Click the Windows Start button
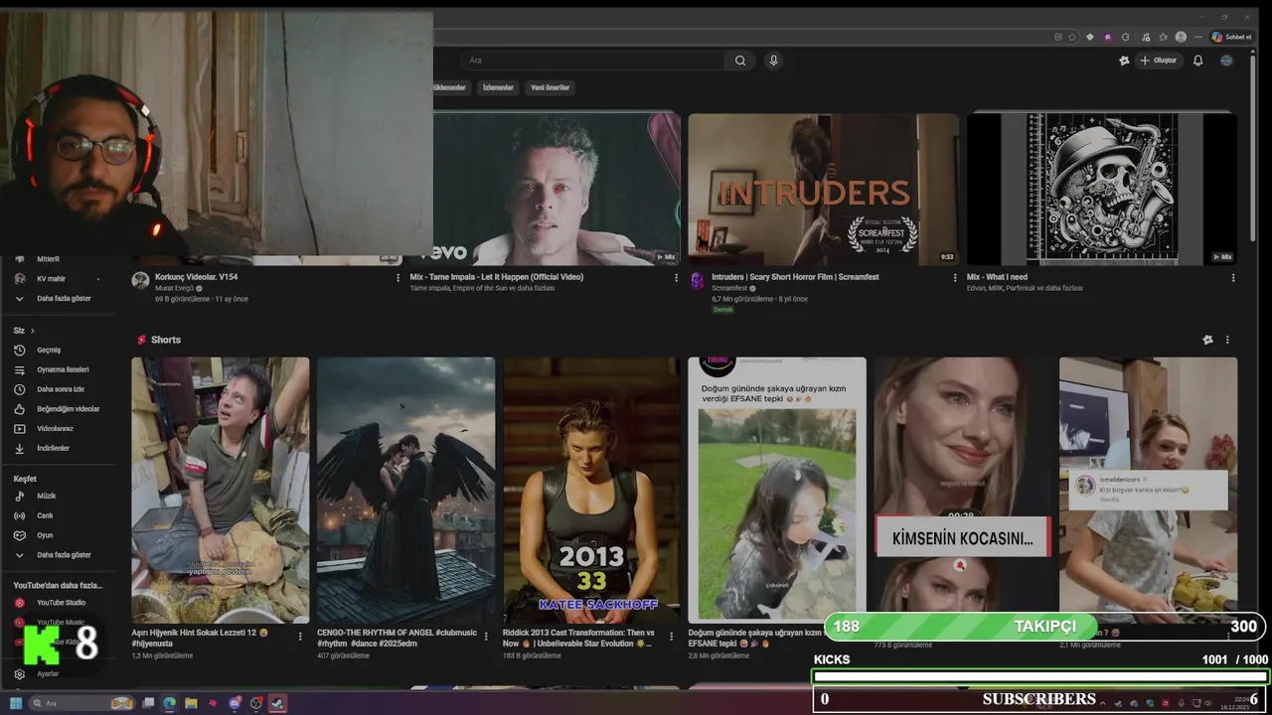The height and width of the screenshot is (715, 1272). [16, 703]
